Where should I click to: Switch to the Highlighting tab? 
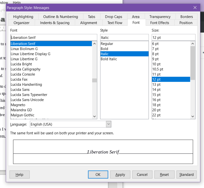23,17
